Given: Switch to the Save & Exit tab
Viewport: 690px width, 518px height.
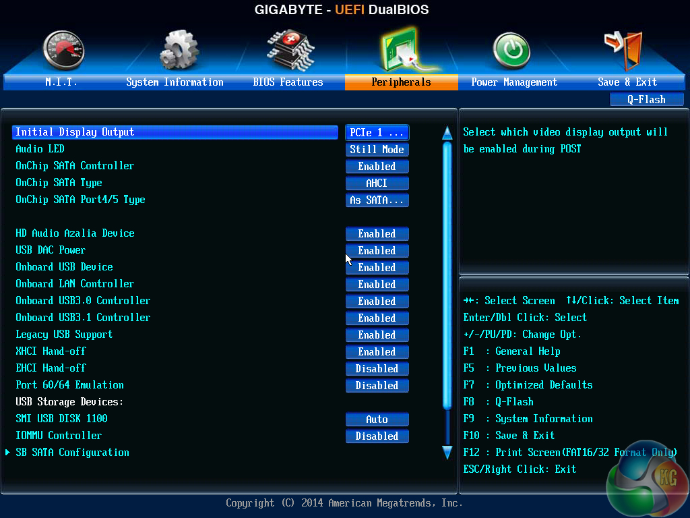Looking at the screenshot, I should [x=627, y=82].
